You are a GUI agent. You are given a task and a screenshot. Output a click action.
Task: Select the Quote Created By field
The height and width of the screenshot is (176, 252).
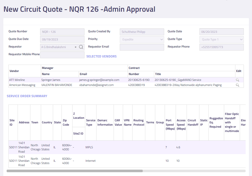[x=142, y=32]
